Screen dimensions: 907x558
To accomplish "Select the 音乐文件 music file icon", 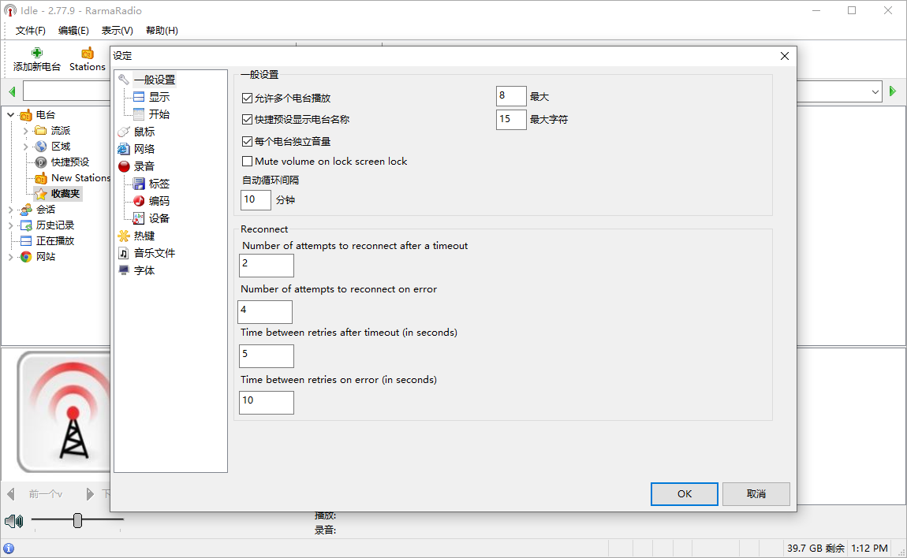I will tap(124, 253).
